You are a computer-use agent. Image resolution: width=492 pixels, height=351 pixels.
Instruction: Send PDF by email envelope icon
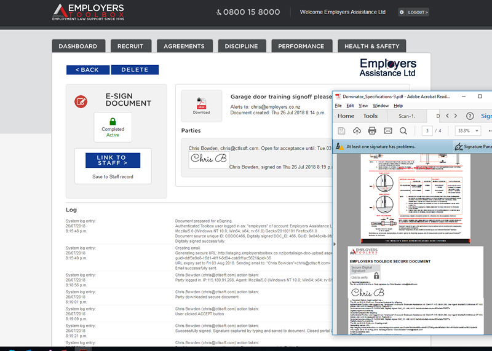pos(387,130)
